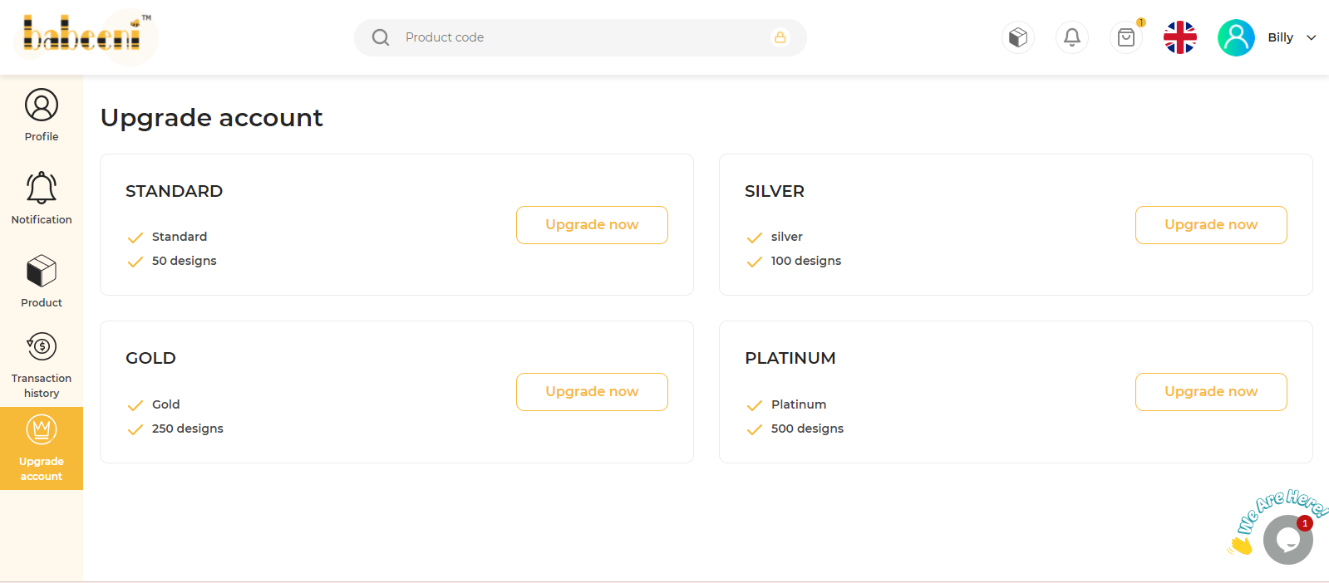The height and width of the screenshot is (583, 1329).
Task: Change language via UK flag icon
Action: point(1180,37)
